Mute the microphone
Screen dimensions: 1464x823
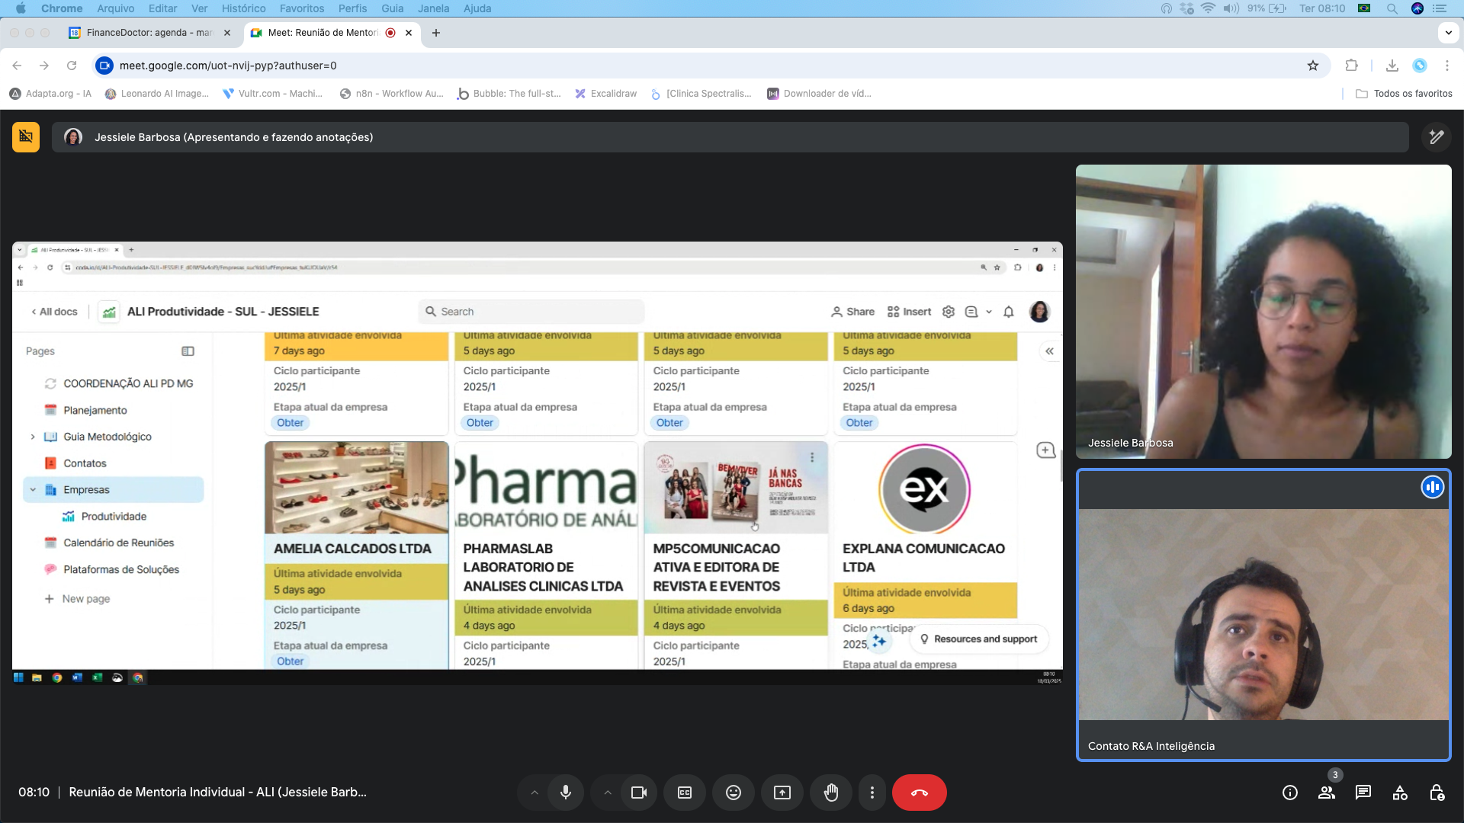tap(565, 793)
